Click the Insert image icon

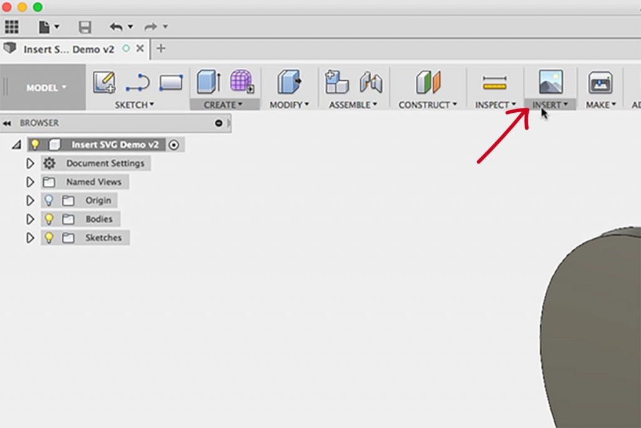pos(549,82)
